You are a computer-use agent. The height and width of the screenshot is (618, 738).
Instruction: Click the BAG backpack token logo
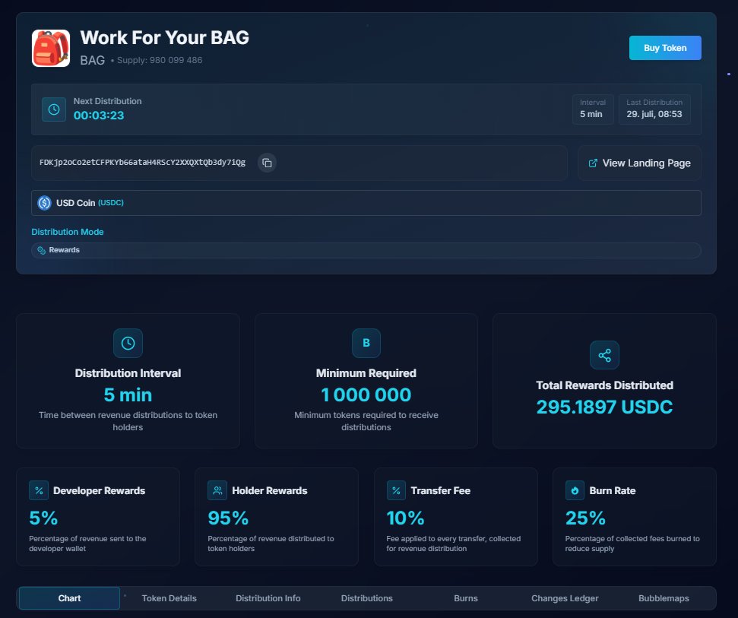pos(50,47)
